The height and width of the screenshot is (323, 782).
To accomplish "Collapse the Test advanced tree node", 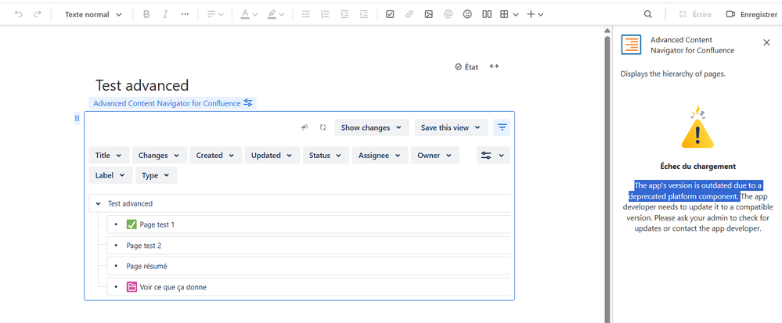I will click(x=99, y=203).
